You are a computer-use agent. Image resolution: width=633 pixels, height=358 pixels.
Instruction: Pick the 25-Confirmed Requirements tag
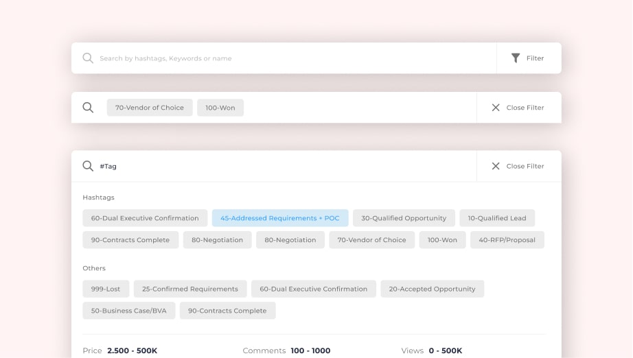point(190,289)
